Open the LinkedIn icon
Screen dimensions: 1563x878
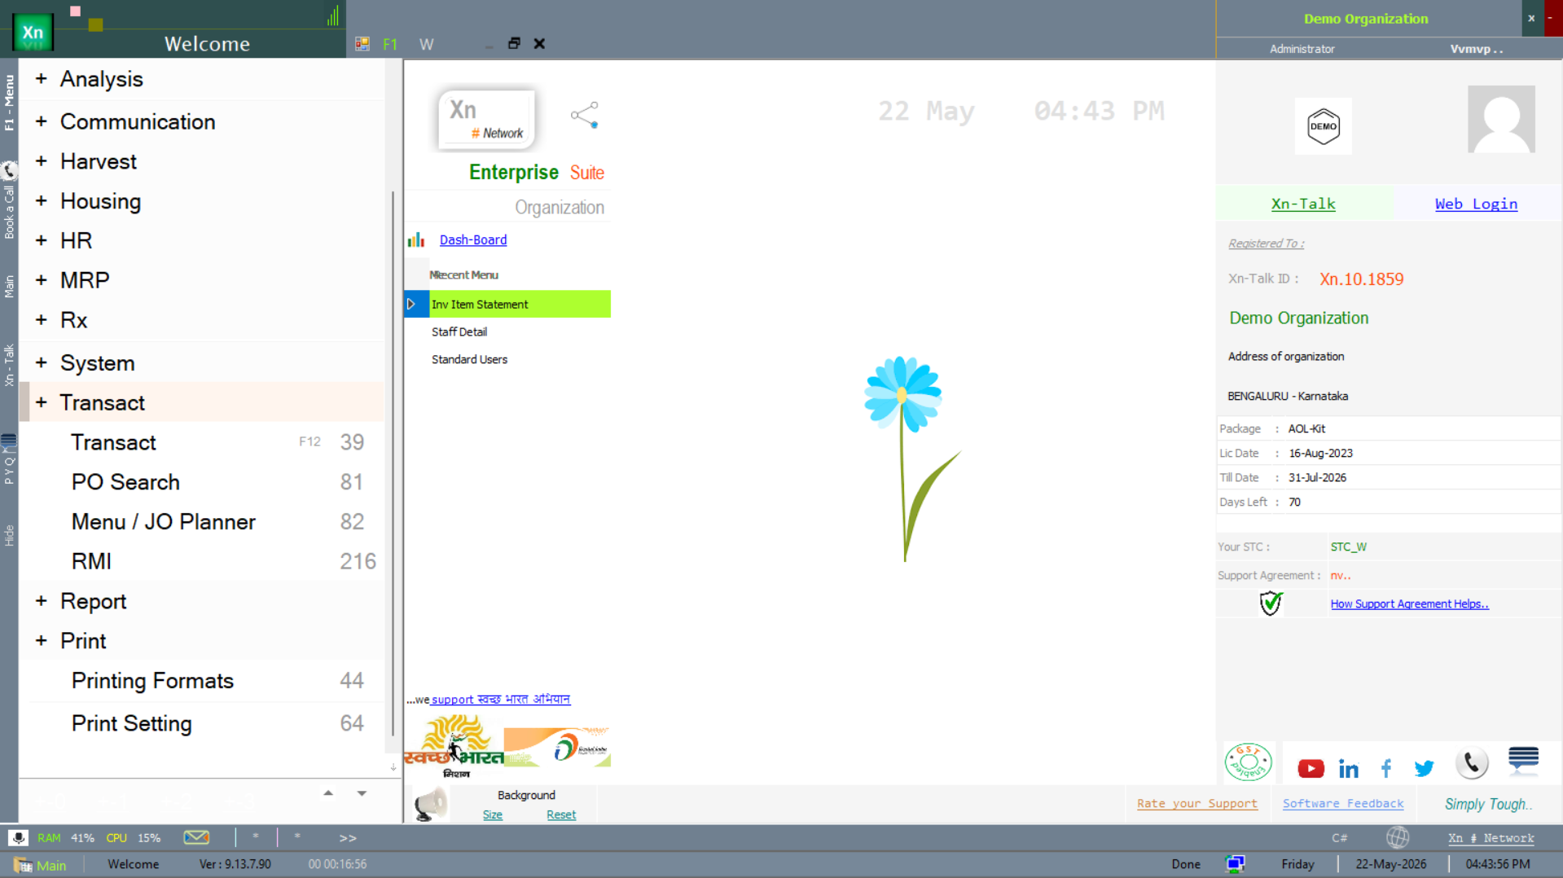1349,768
